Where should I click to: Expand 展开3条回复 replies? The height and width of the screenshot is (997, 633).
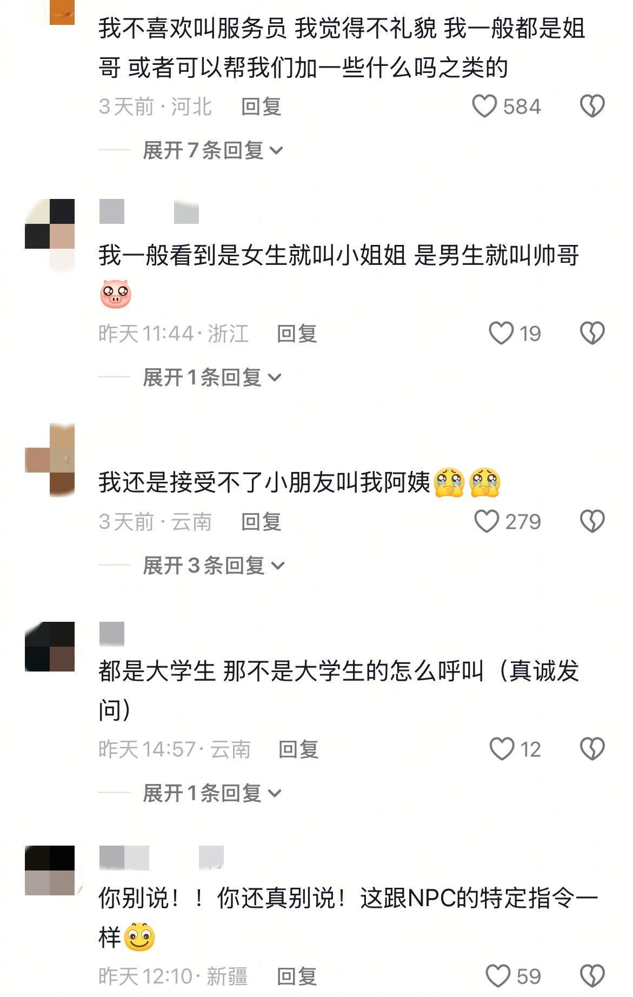214,566
